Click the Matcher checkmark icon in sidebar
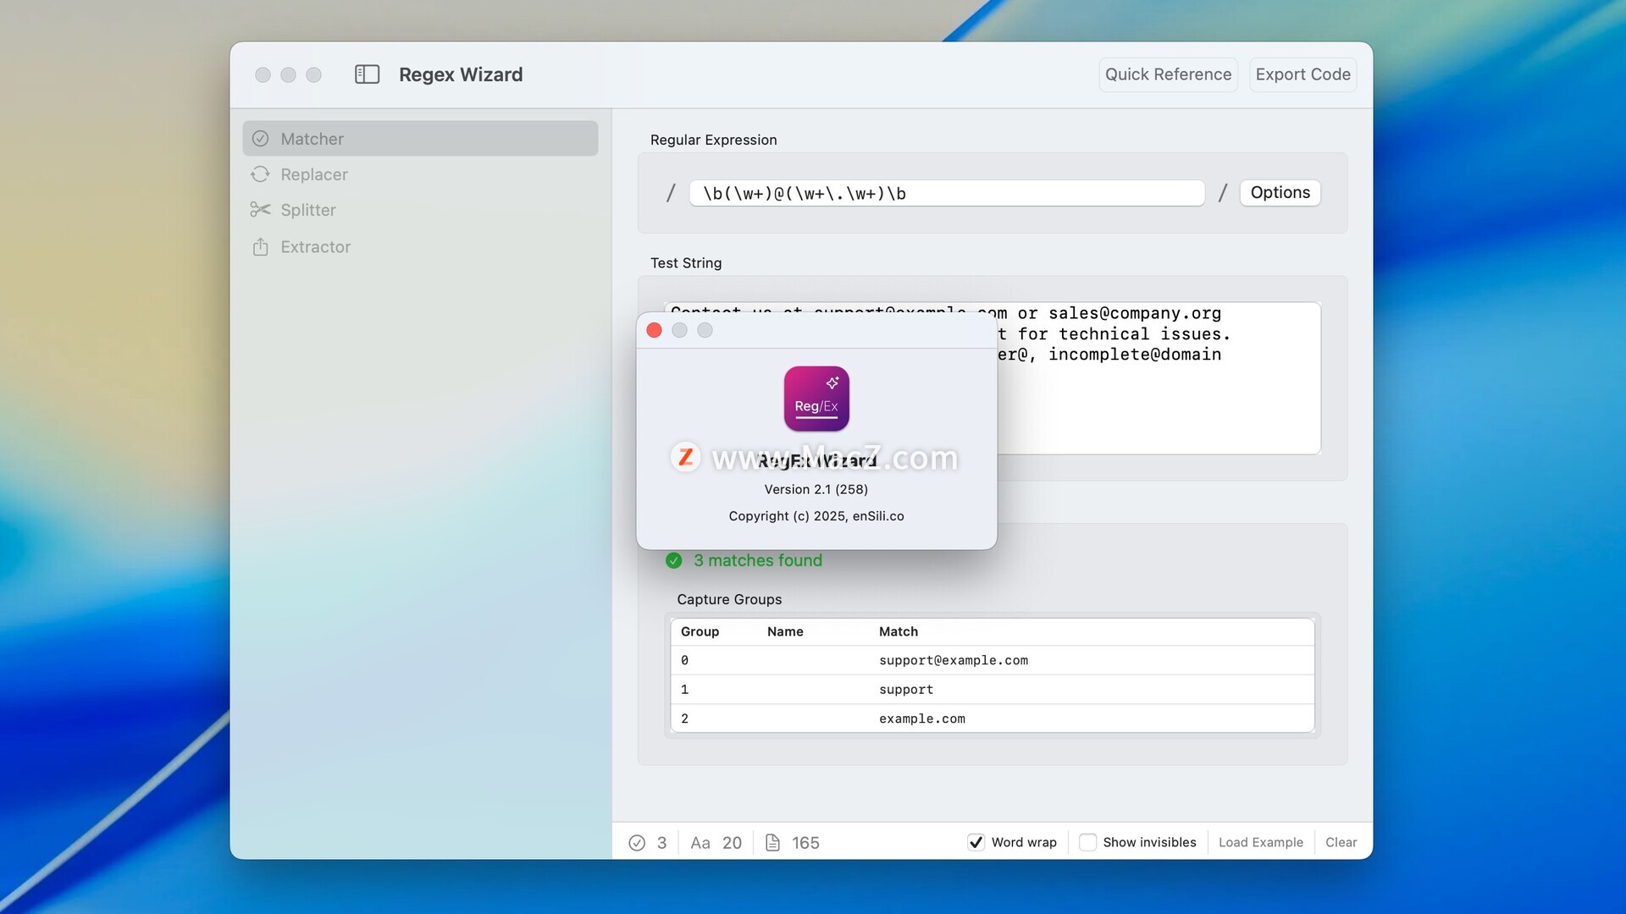The height and width of the screenshot is (914, 1626). [x=261, y=139]
